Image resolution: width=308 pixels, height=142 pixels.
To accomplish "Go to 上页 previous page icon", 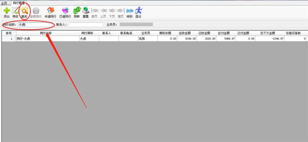I will pos(103,10).
